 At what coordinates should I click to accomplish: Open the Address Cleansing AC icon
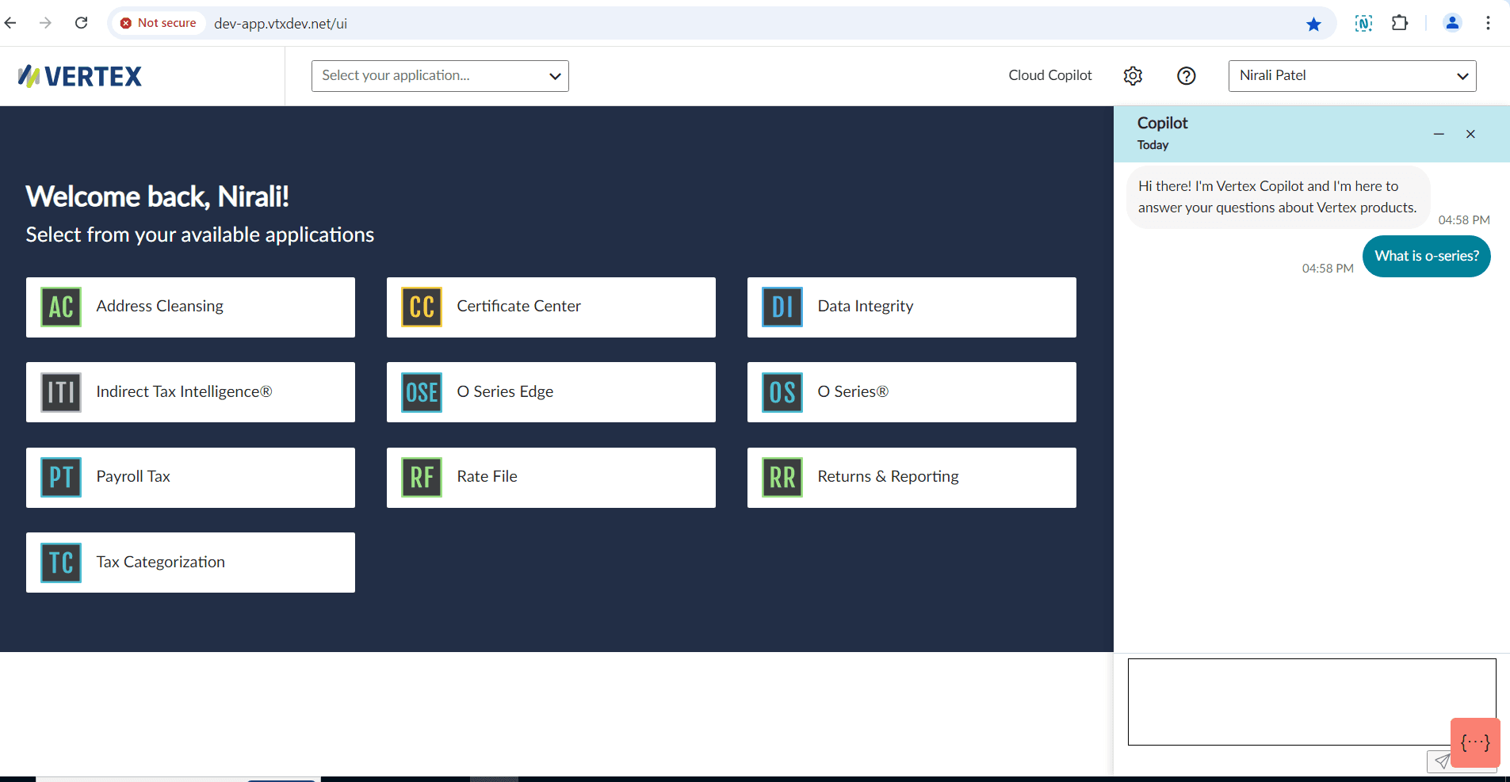point(61,307)
